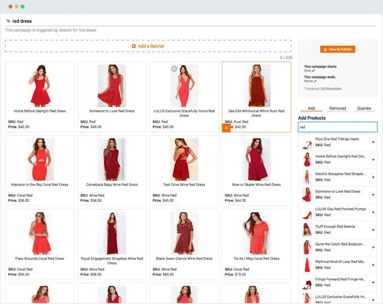Click plus icon next to Electric Boogaloo Red Strapless
Viewport: 383px width, 304px height.
pyautogui.click(x=373, y=177)
